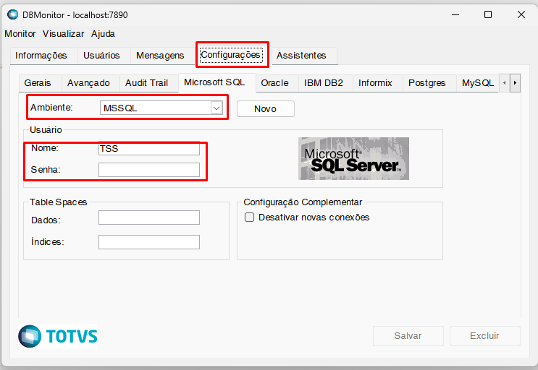538x370 pixels.
Task: Focus the Nome field containing TSS
Action: 149,149
